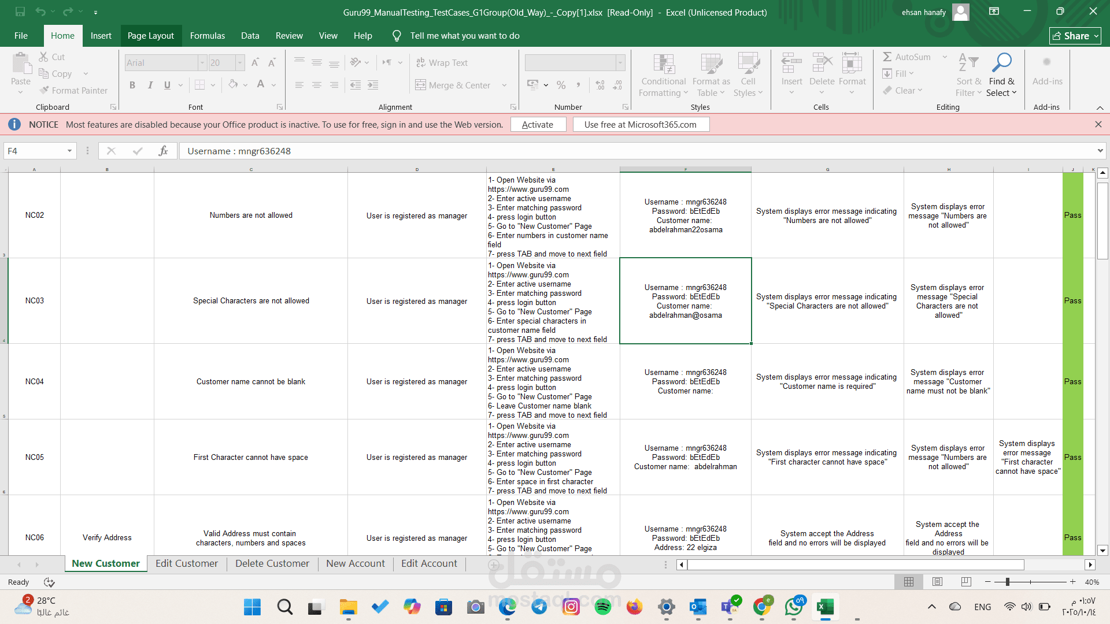
Task: Toggle Wrap Text option
Action: (442, 62)
